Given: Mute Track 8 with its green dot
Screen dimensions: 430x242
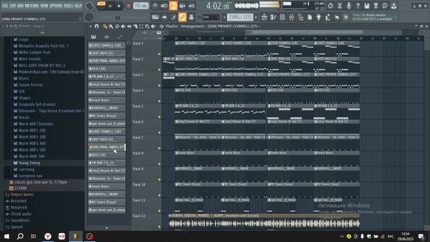Looking at the screenshot, I should pos(159,164).
